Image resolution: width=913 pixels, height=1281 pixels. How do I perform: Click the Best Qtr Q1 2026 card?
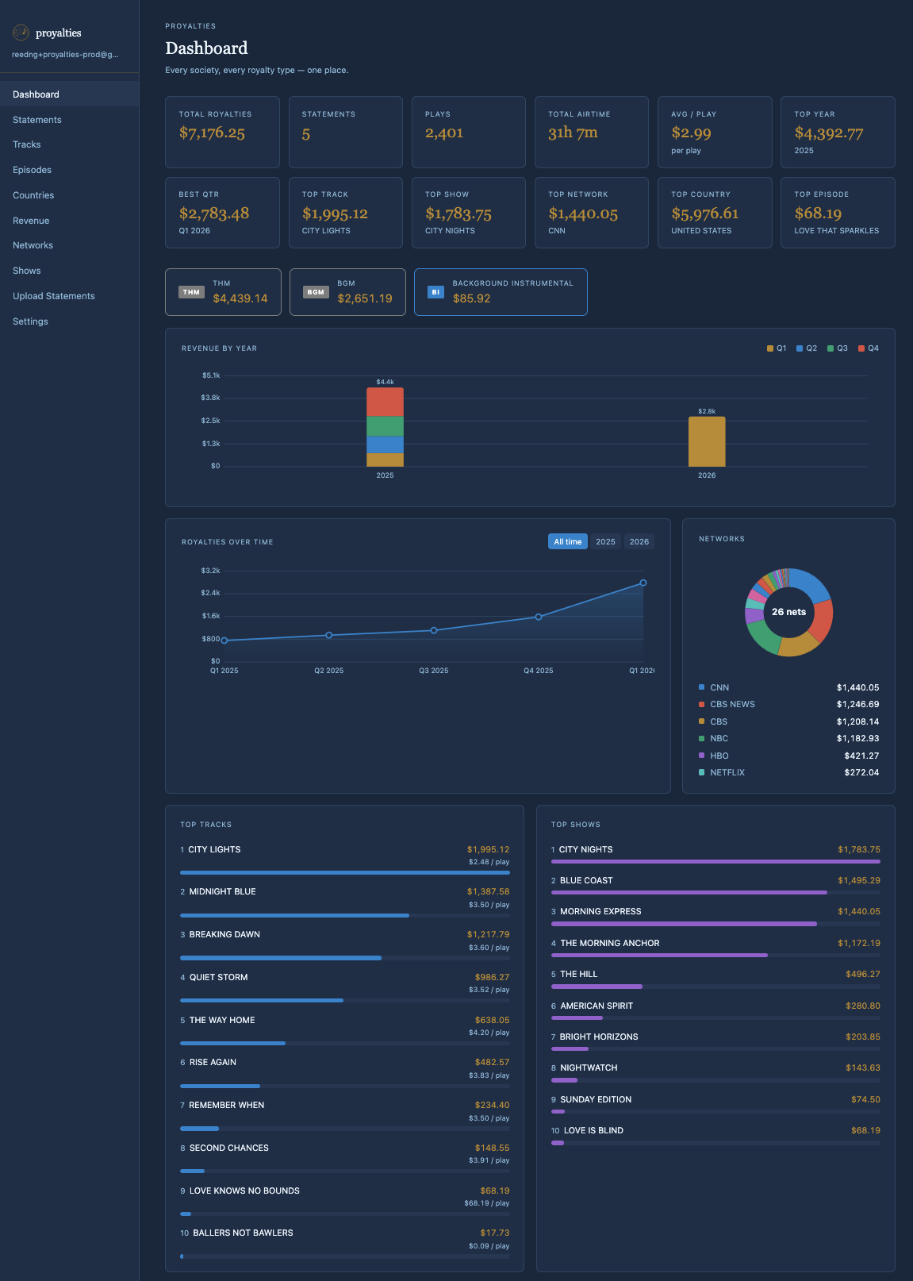(x=222, y=213)
